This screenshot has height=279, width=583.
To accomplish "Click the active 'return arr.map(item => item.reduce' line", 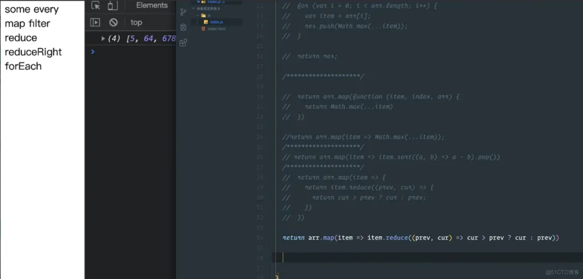I will pos(421,238).
